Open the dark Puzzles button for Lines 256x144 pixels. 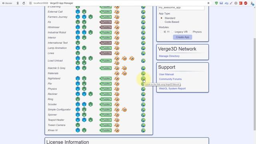(106, 53)
